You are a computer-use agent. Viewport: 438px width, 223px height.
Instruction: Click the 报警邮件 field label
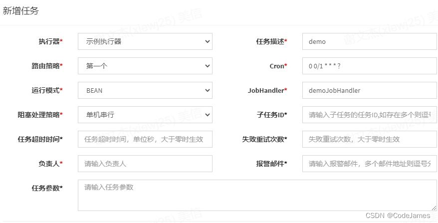point(272,164)
